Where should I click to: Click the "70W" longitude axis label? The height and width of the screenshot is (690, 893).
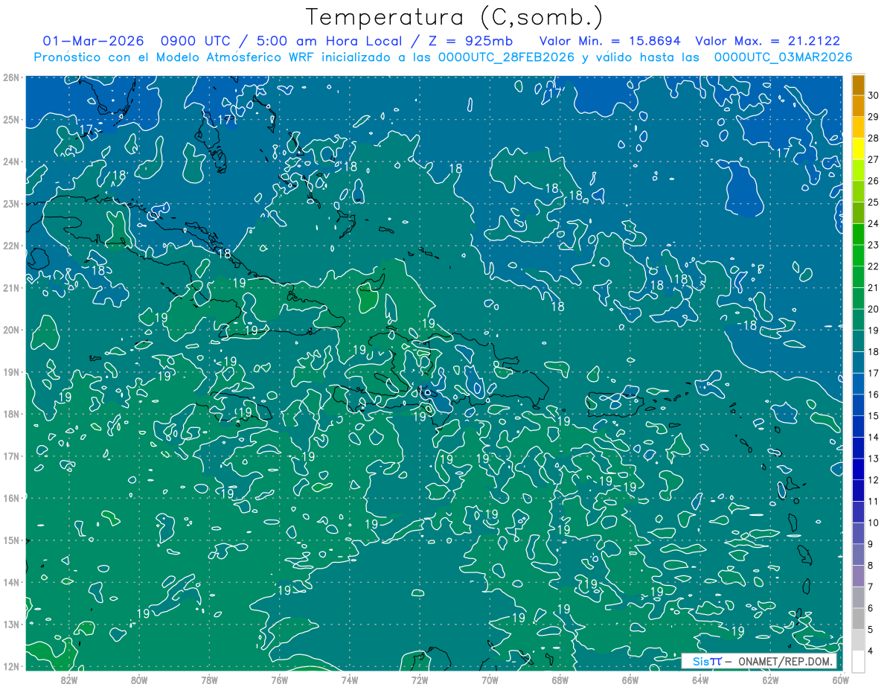point(490,680)
